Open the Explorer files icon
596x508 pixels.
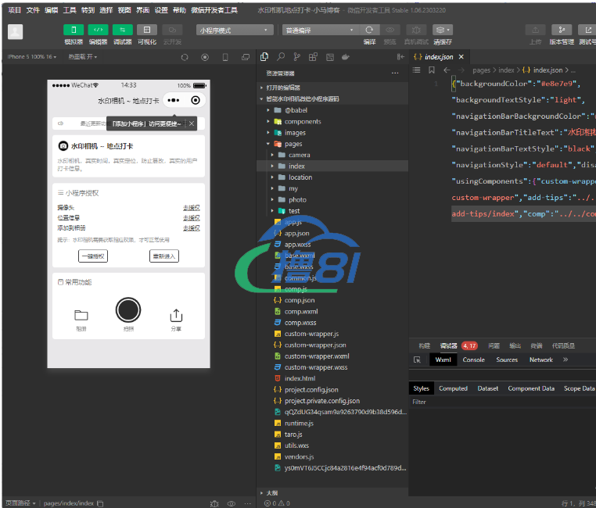(264, 57)
